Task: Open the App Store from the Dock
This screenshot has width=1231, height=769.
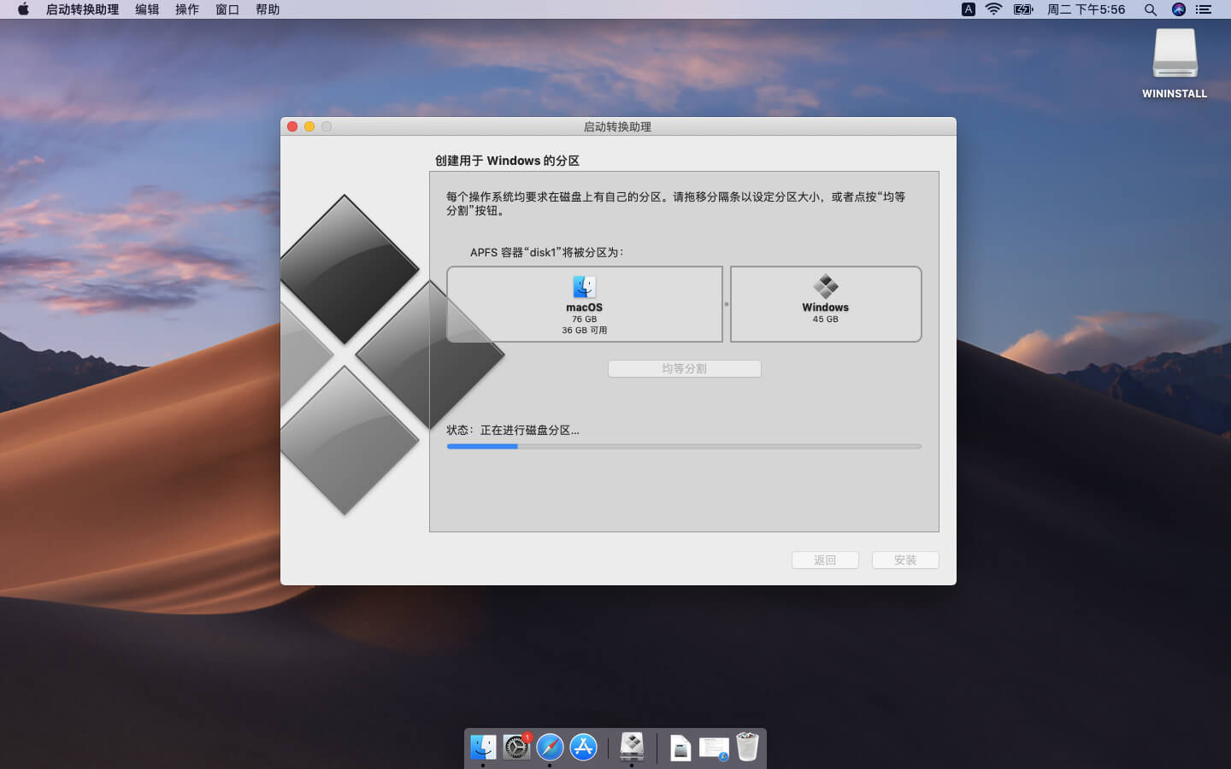Action: coord(583,747)
